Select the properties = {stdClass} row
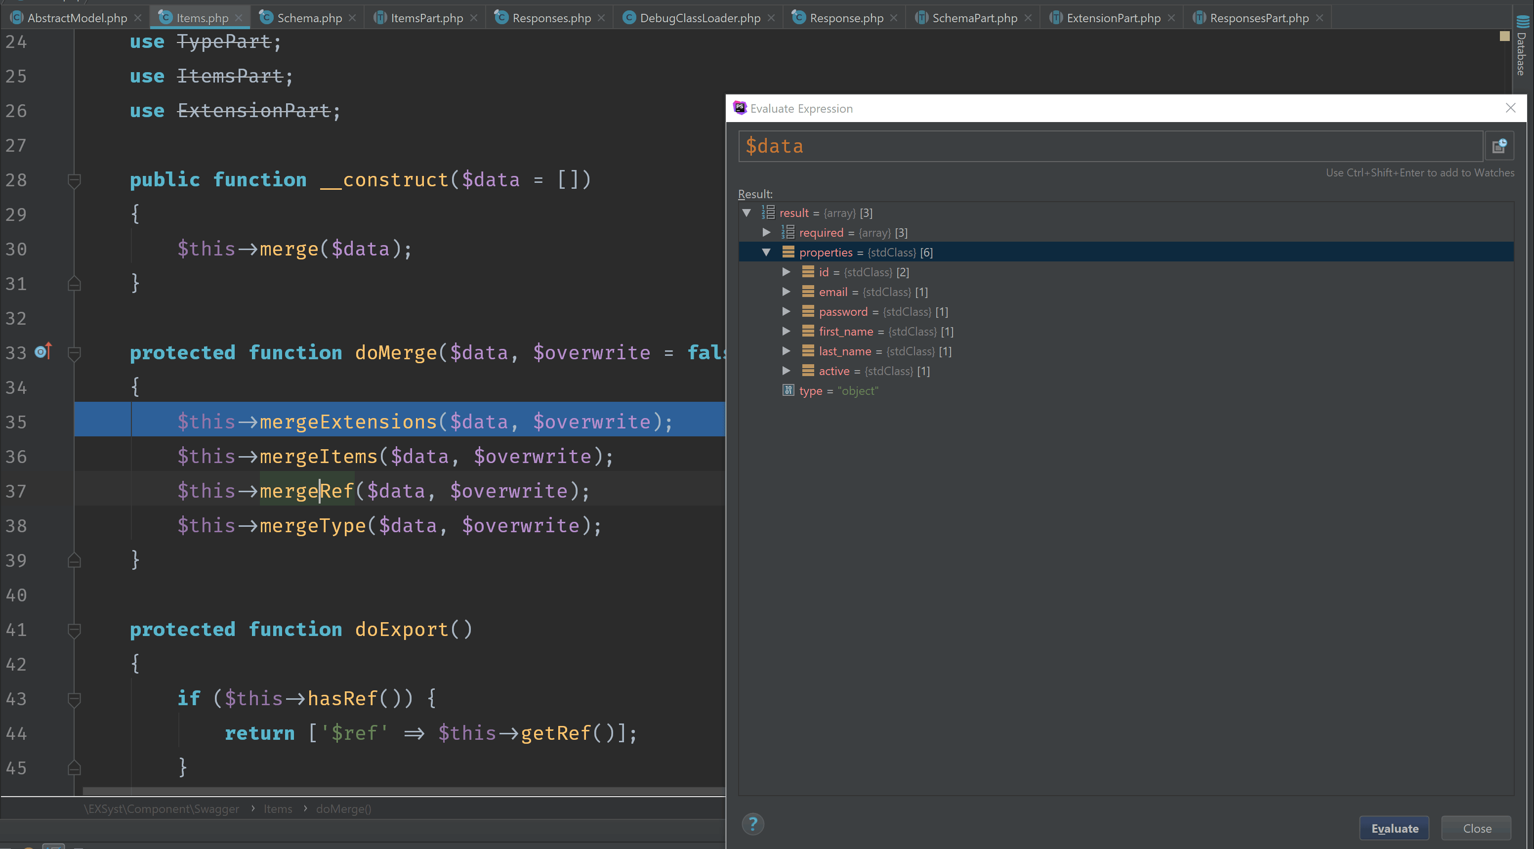 [x=1126, y=252]
